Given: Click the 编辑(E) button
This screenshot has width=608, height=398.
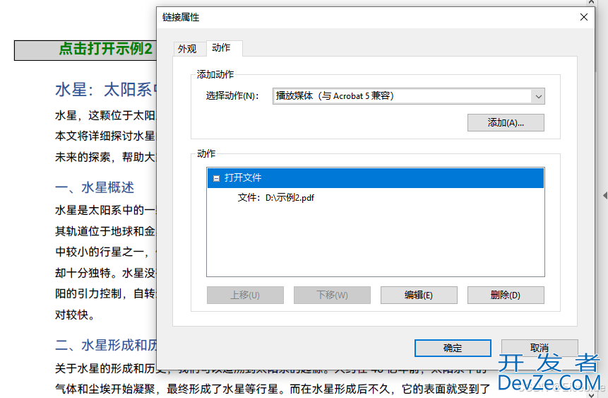Looking at the screenshot, I should pos(419,295).
